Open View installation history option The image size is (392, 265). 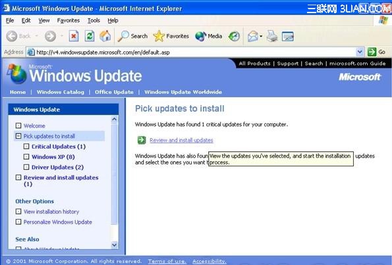[x=51, y=212]
